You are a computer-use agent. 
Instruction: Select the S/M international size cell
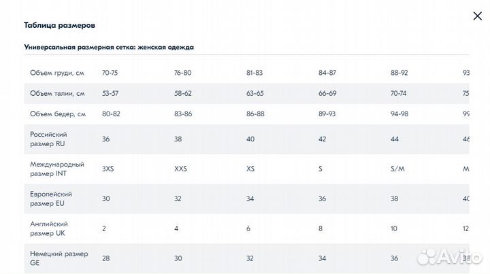pyautogui.click(x=397, y=169)
